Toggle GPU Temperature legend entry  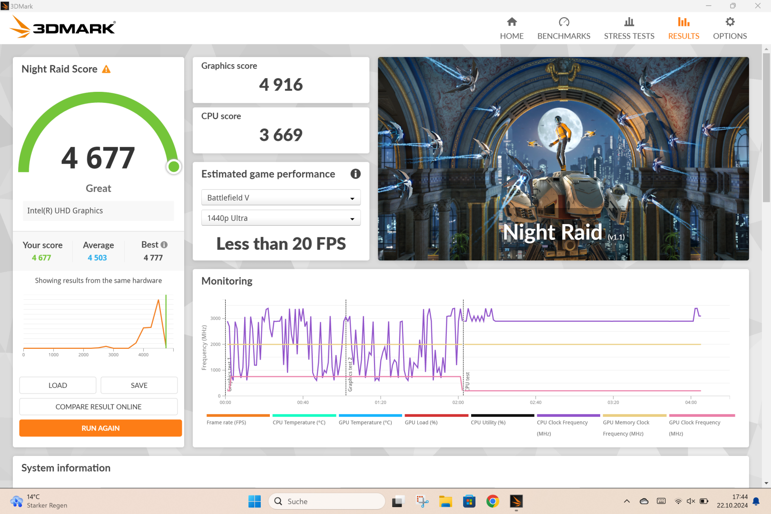point(370,420)
